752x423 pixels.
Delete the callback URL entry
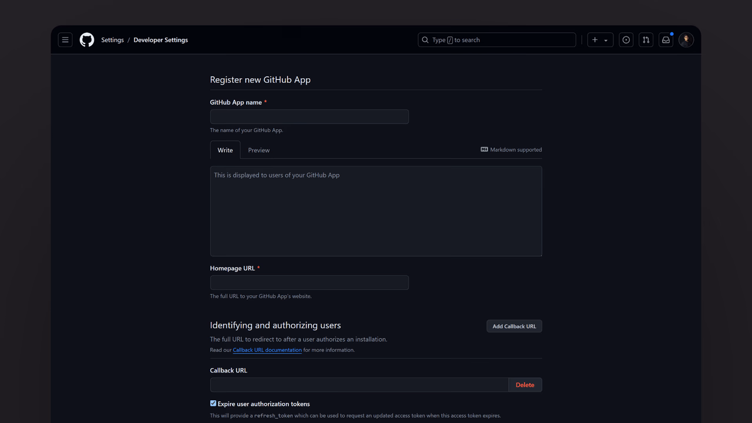pyautogui.click(x=525, y=385)
